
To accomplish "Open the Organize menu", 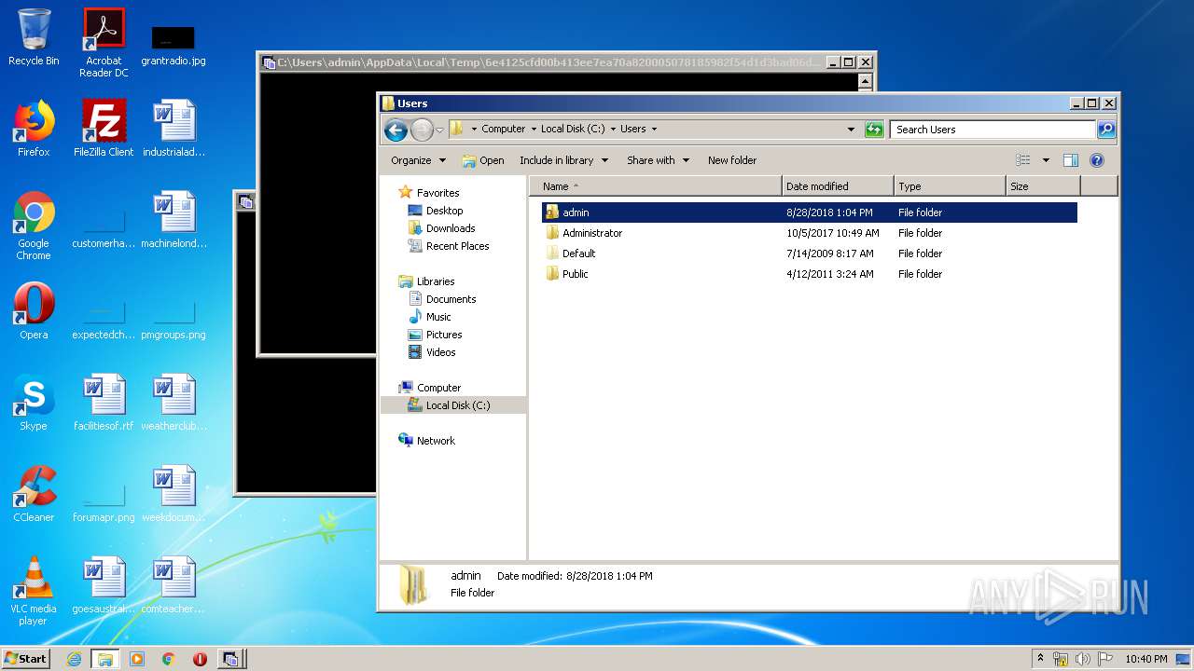I will point(418,160).
